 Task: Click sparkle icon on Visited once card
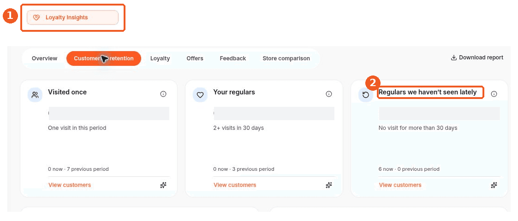pyautogui.click(x=163, y=185)
